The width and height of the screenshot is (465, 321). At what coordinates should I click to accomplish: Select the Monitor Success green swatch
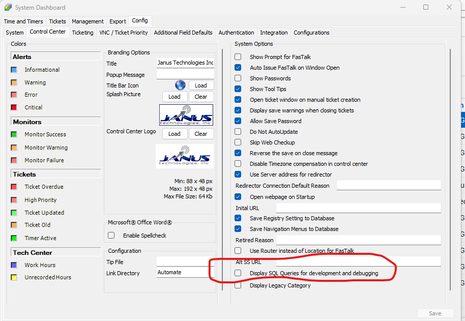[x=14, y=134]
